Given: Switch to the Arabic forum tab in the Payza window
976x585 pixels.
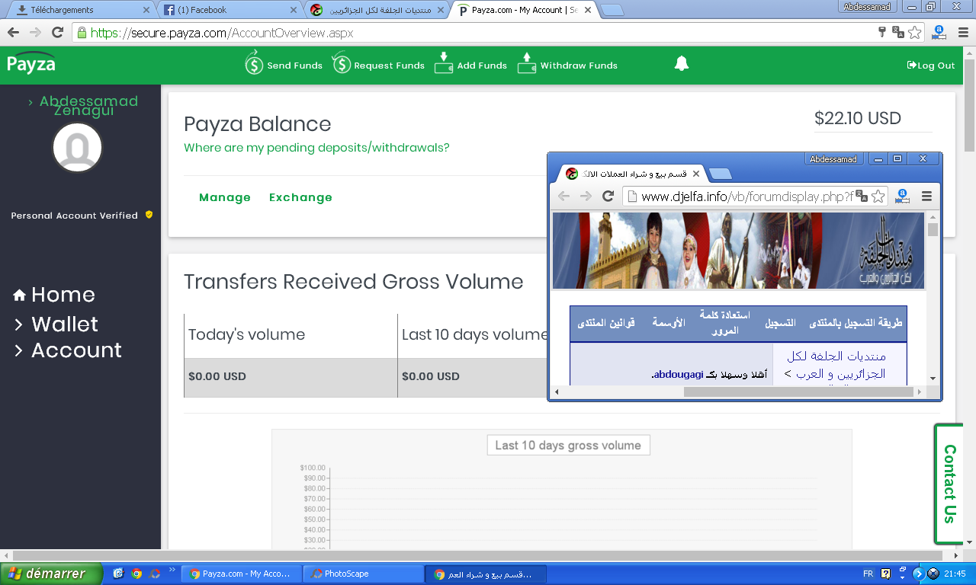Looking at the screenshot, I should tap(376, 11).
